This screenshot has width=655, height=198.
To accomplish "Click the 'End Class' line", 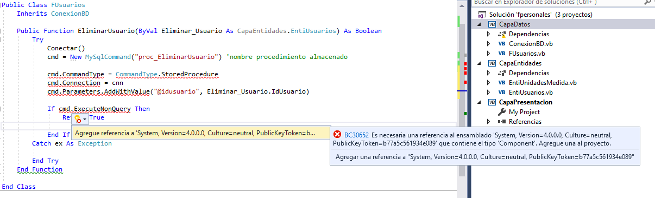I will click(x=19, y=187).
